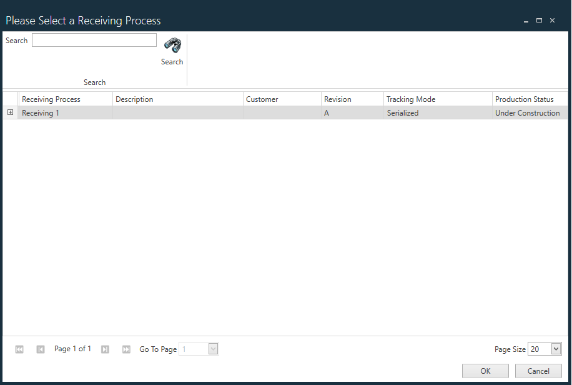This screenshot has height=385, width=572.
Task: Click the Serialized tracking mode cell
Action: [x=402, y=112]
